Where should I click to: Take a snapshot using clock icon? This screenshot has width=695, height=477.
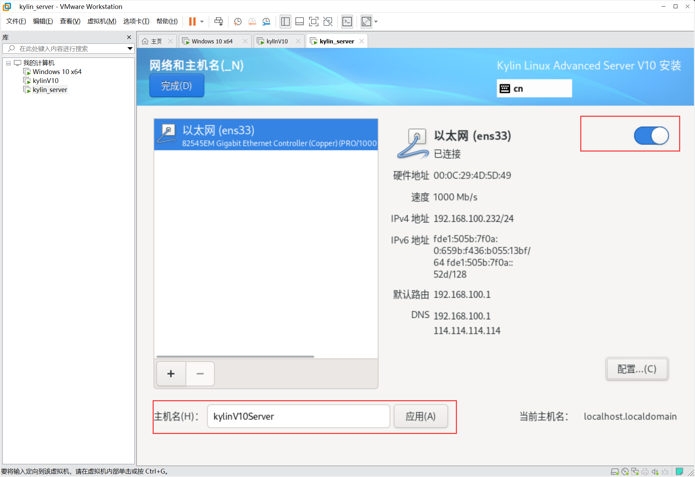(x=237, y=22)
